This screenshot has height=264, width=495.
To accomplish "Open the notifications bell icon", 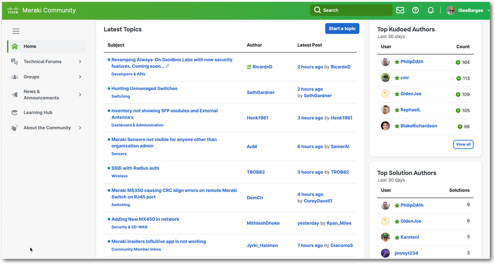I will [x=431, y=10].
